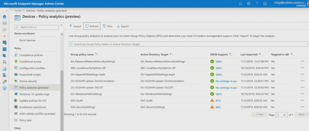This screenshot has height=131, width=309.
Task: Open 87% link for SAS-Audit
Action: [218, 101]
